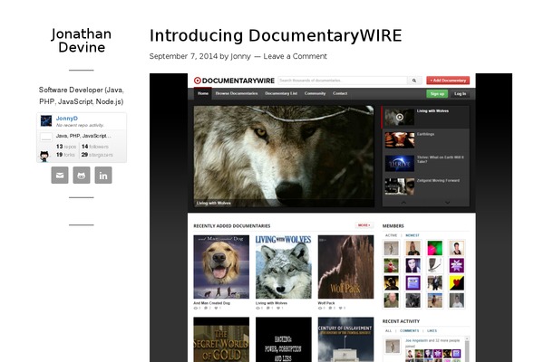Screen dimensions: 544x362
Task: Switch Members list to Active tab
Action: click(x=392, y=235)
